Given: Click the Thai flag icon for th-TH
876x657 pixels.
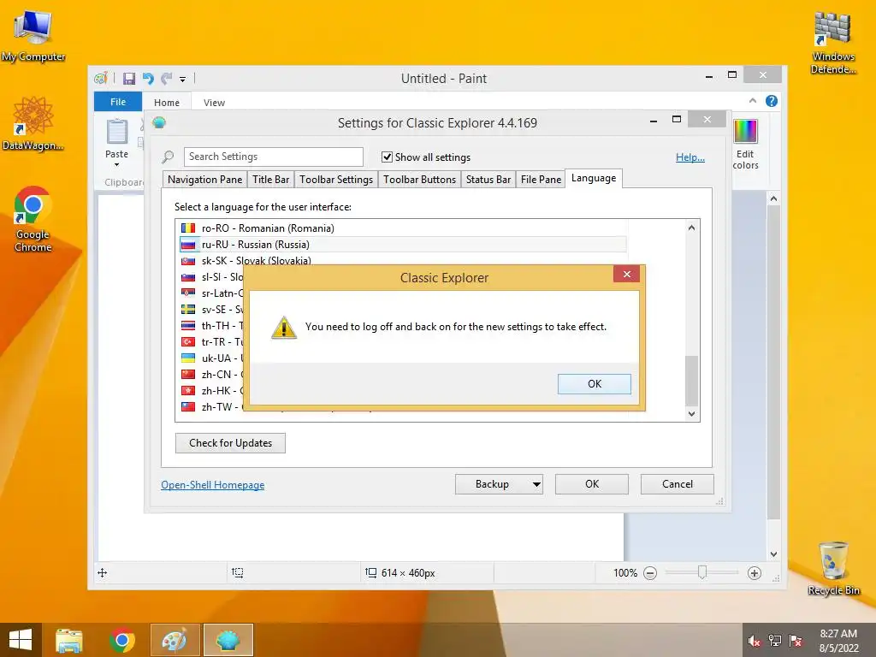Looking at the screenshot, I should (x=188, y=325).
